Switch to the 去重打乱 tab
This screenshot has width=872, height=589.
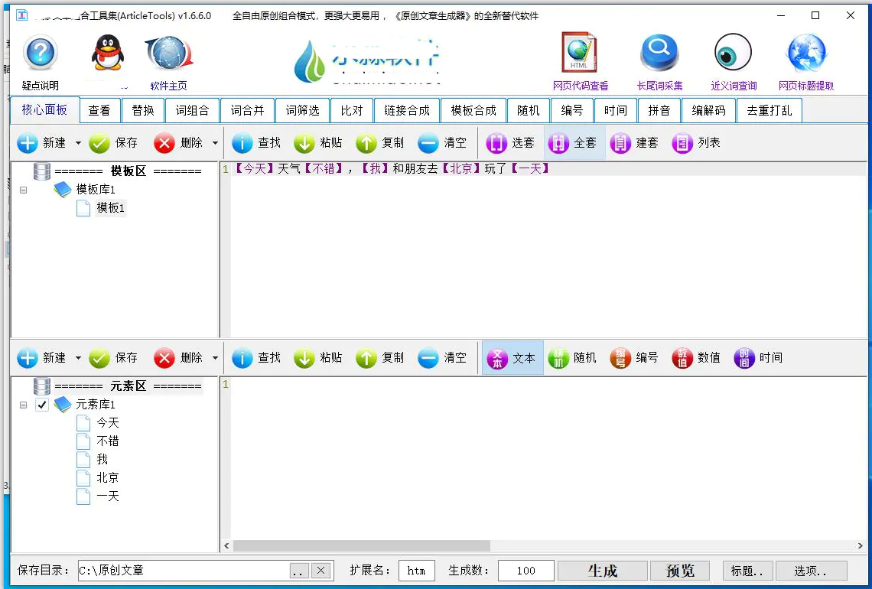click(769, 110)
